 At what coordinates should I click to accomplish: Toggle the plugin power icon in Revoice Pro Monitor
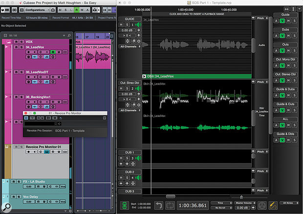click(x=26, y=118)
